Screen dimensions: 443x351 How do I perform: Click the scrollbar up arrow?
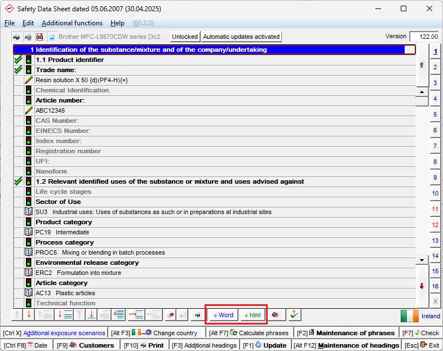pos(422,92)
